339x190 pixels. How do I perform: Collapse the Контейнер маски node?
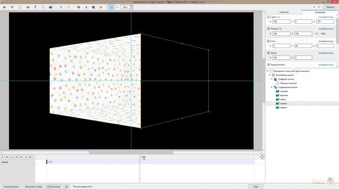coord(270,75)
